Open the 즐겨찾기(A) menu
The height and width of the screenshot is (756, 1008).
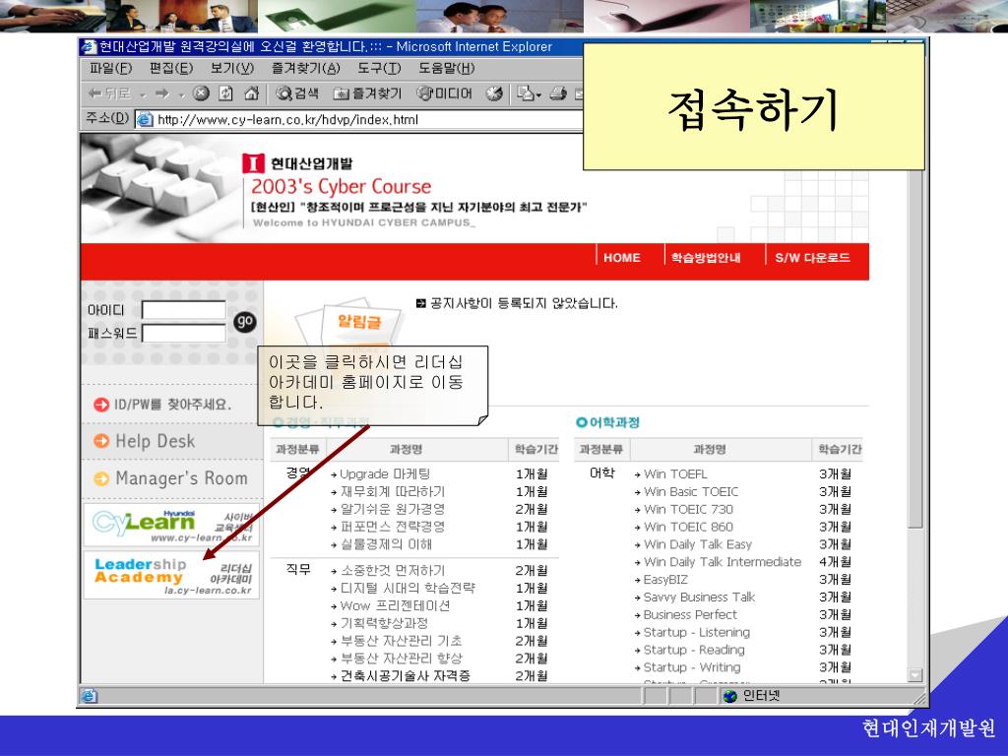point(305,68)
